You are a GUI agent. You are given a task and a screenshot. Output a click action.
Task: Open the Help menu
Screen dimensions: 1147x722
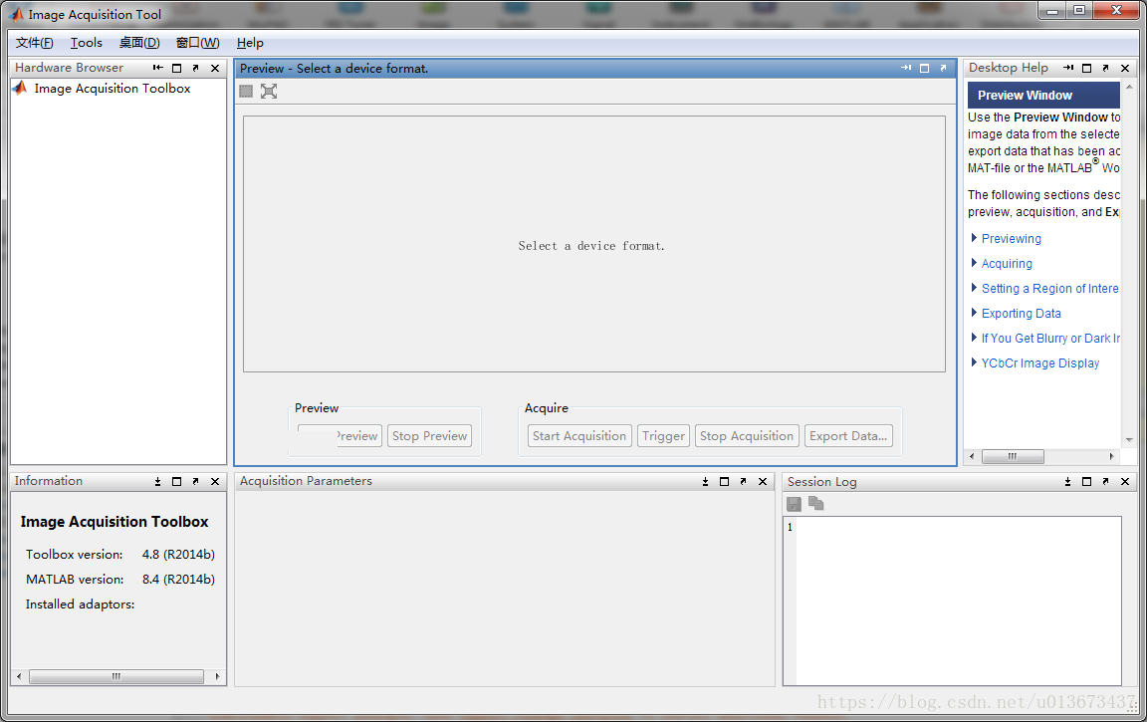pyautogui.click(x=250, y=43)
